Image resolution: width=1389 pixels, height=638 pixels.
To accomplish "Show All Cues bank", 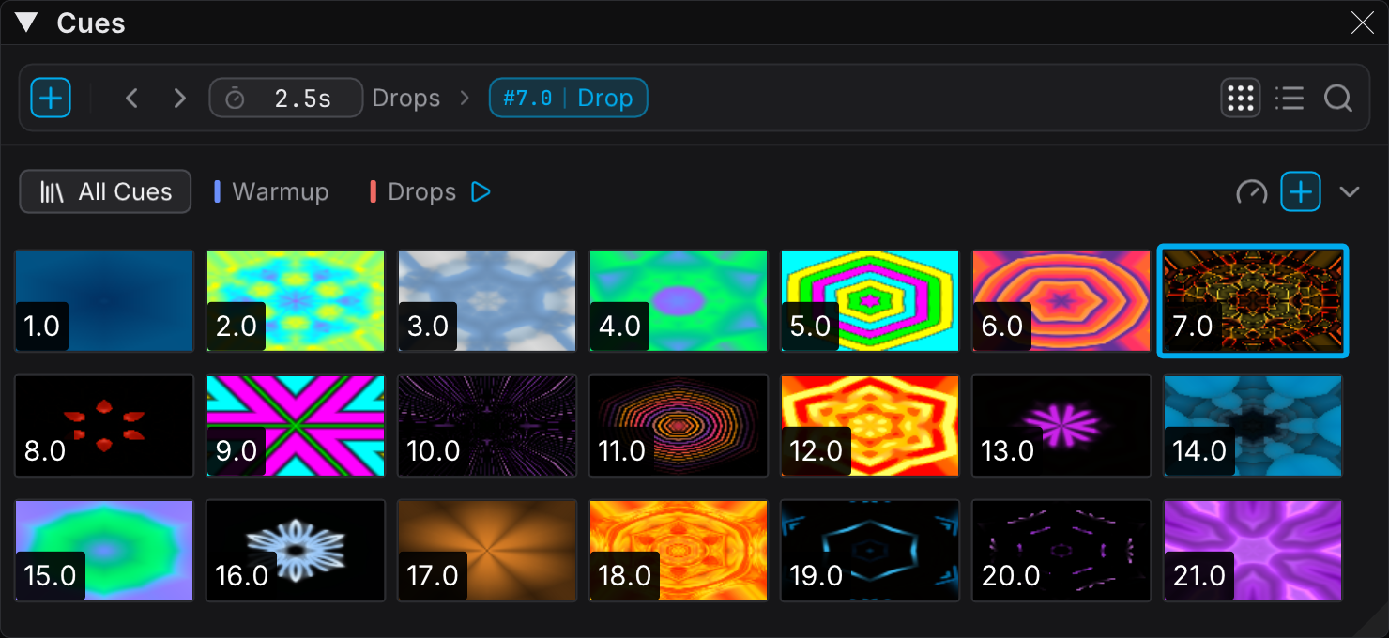I will (x=106, y=191).
